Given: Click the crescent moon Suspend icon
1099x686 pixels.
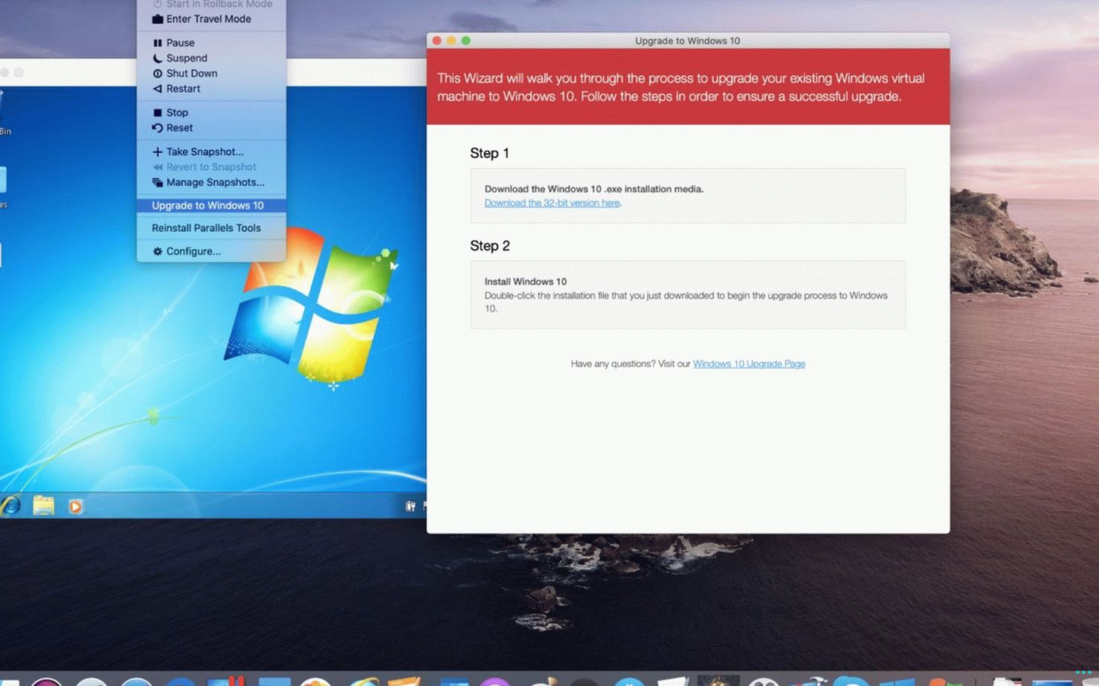Looking at the screenshot, I should click(158, 58).
